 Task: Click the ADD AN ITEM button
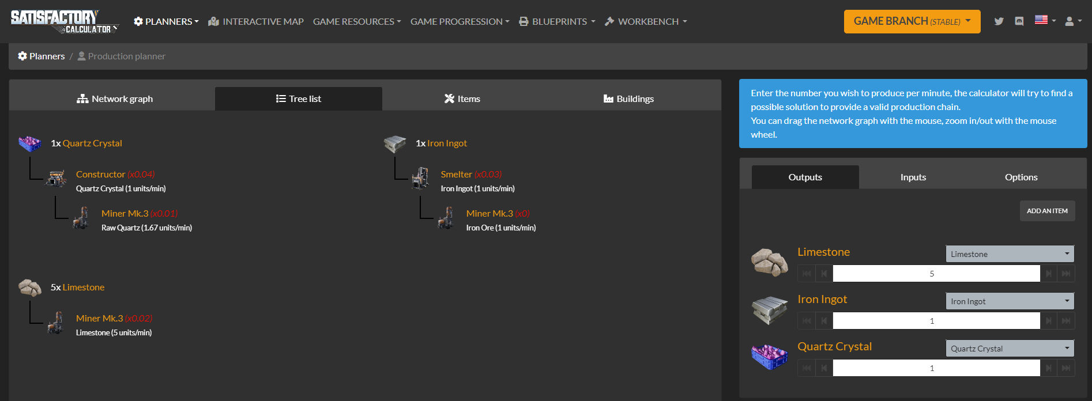pos(1047,211)
